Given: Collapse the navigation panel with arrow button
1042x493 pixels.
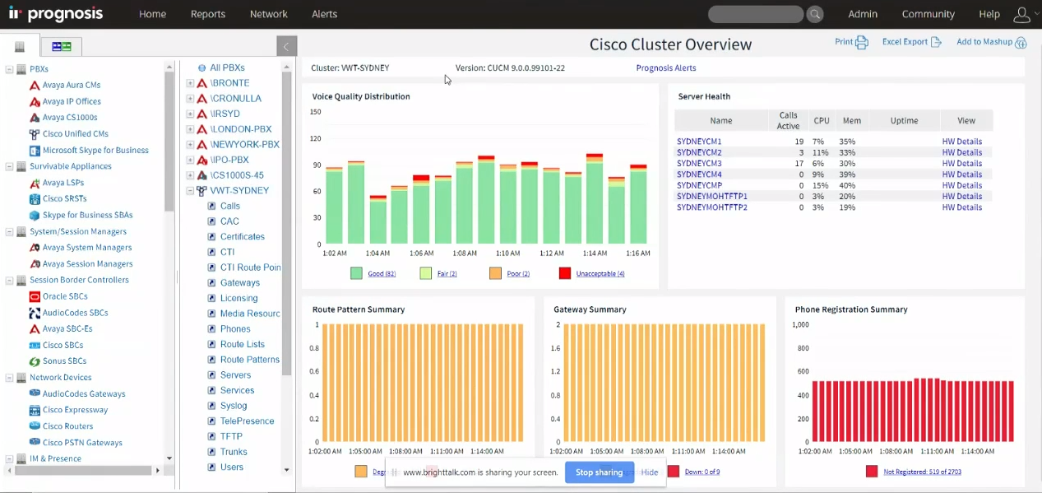Looking at the screenshot, I should point(286,46).
